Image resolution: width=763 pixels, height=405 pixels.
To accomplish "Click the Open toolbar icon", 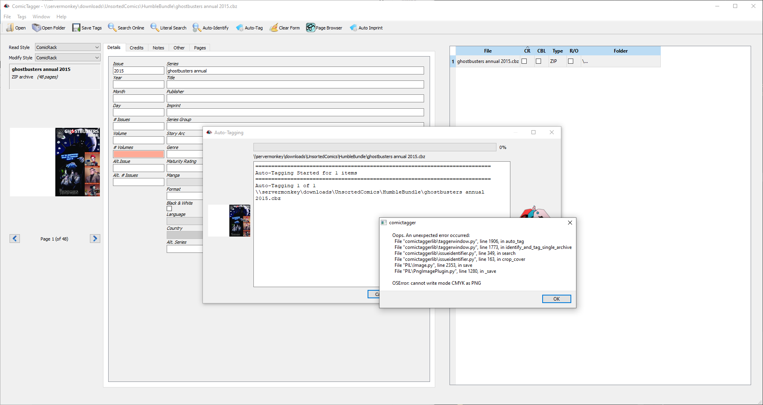I will click(x=10, y=27).
